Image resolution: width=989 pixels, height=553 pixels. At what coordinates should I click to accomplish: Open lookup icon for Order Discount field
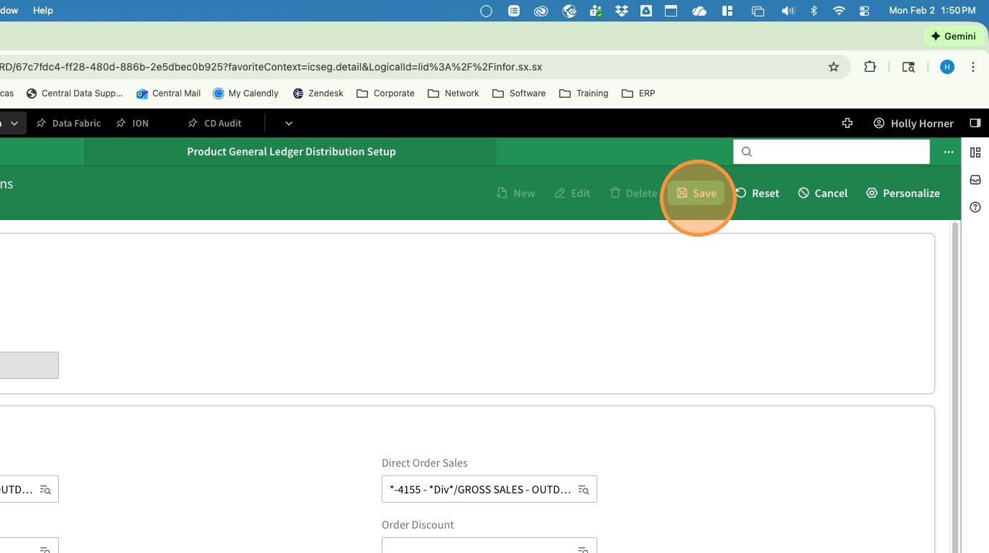click(584, 549)
